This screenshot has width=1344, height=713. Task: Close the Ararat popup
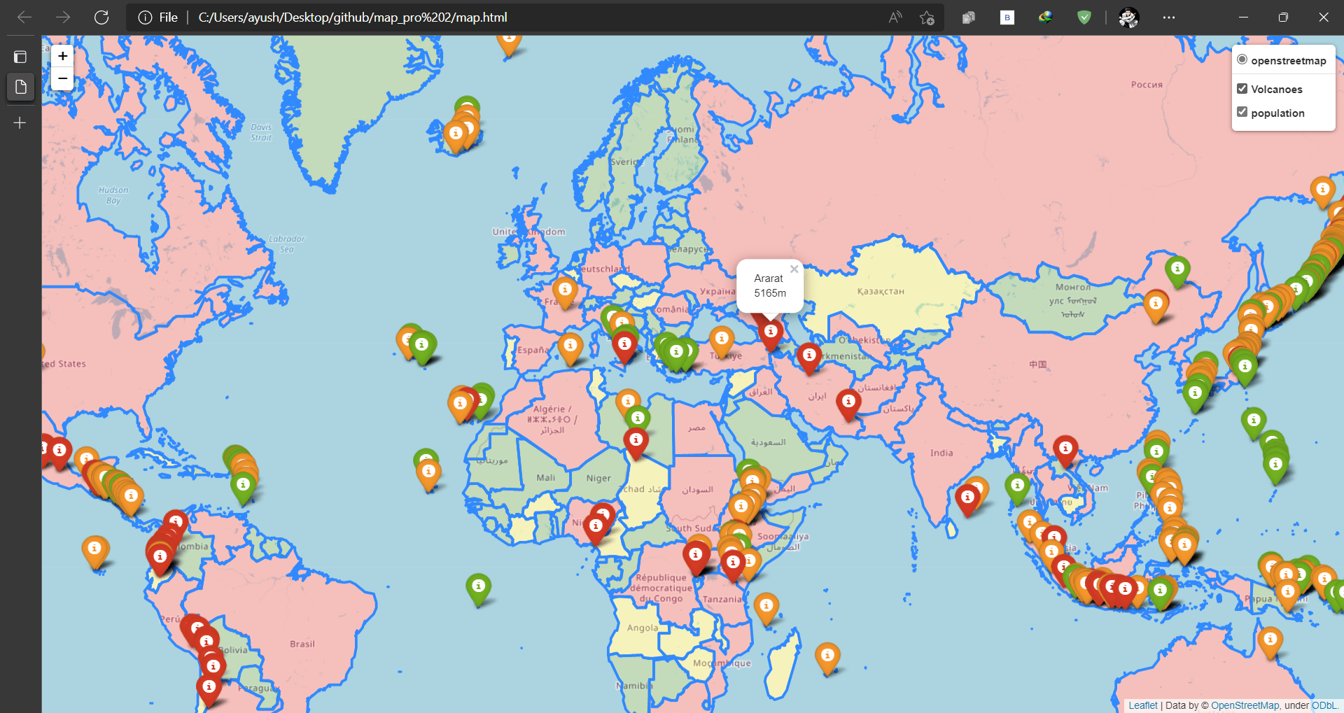tap(794, 269)
